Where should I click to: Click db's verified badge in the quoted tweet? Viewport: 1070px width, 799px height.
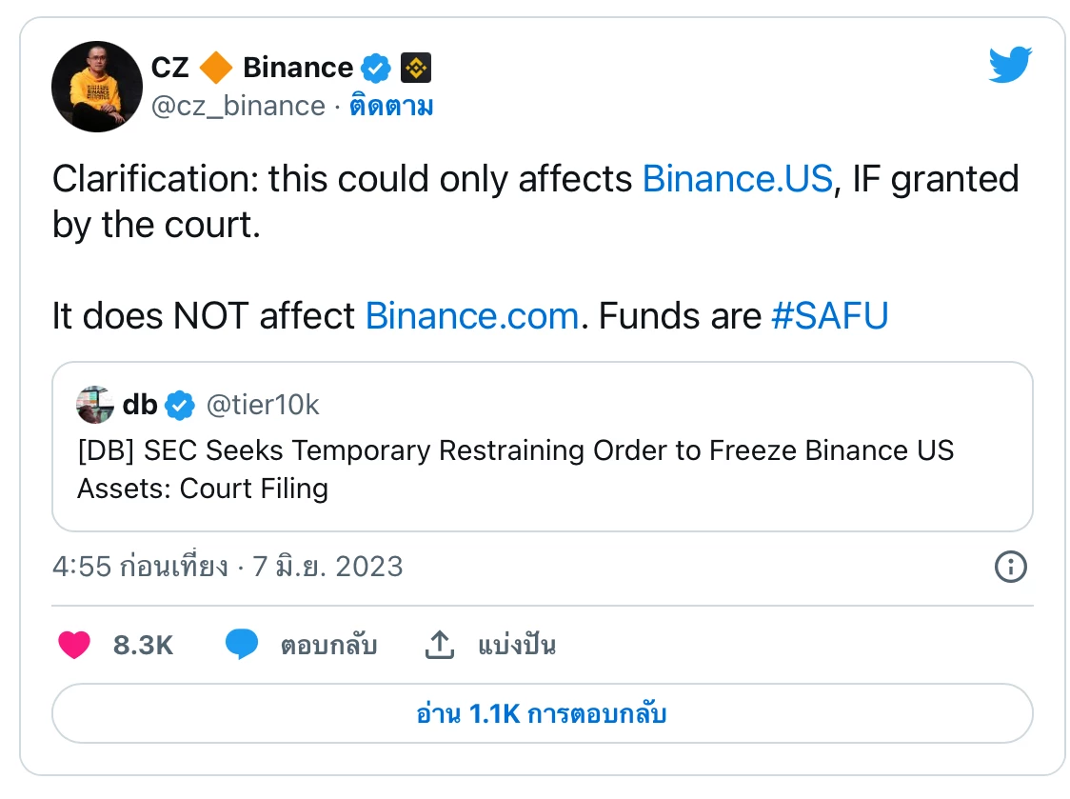coord(178,404)
